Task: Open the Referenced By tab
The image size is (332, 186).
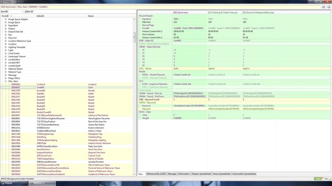Action: click(156, 174)
